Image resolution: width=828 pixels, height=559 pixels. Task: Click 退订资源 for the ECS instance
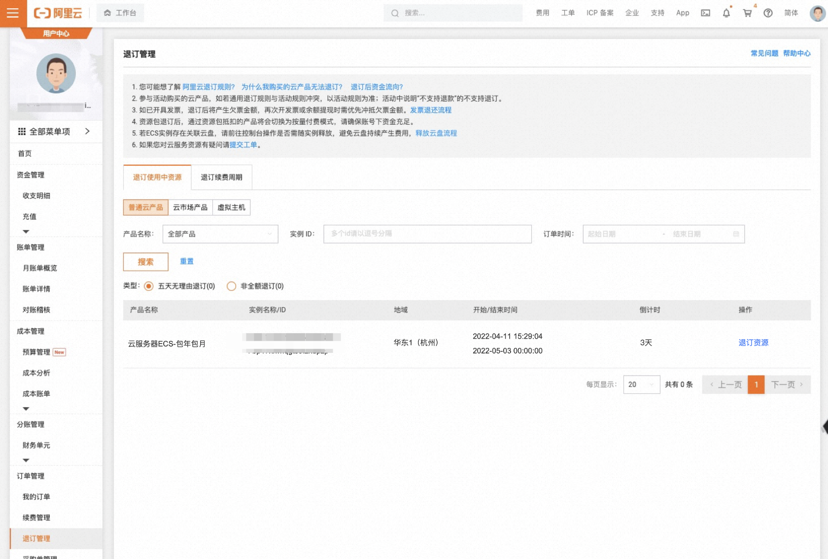[x=754, y=343]
